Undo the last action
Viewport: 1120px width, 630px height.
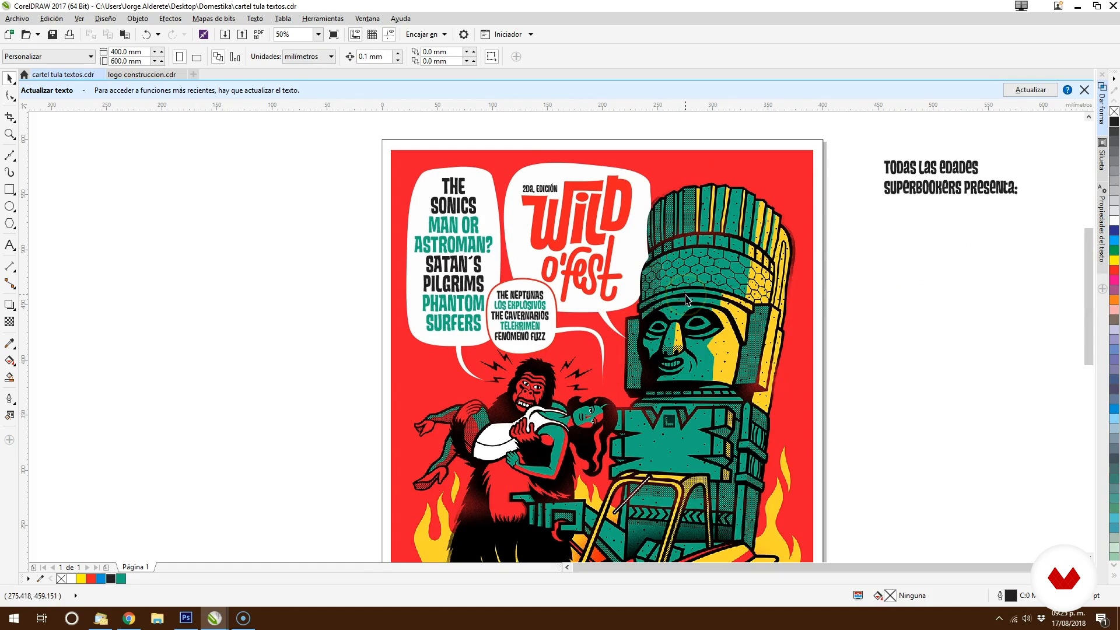tap(146, 34)
